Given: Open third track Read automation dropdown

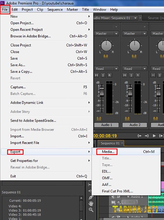Looking at the screenshot, I should 157,68.
